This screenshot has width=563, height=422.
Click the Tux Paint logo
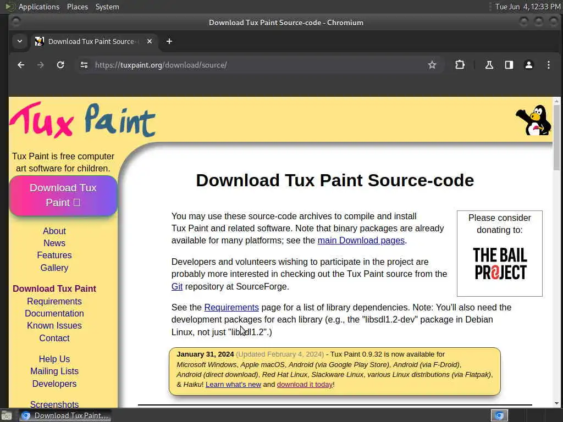[82, 120]
